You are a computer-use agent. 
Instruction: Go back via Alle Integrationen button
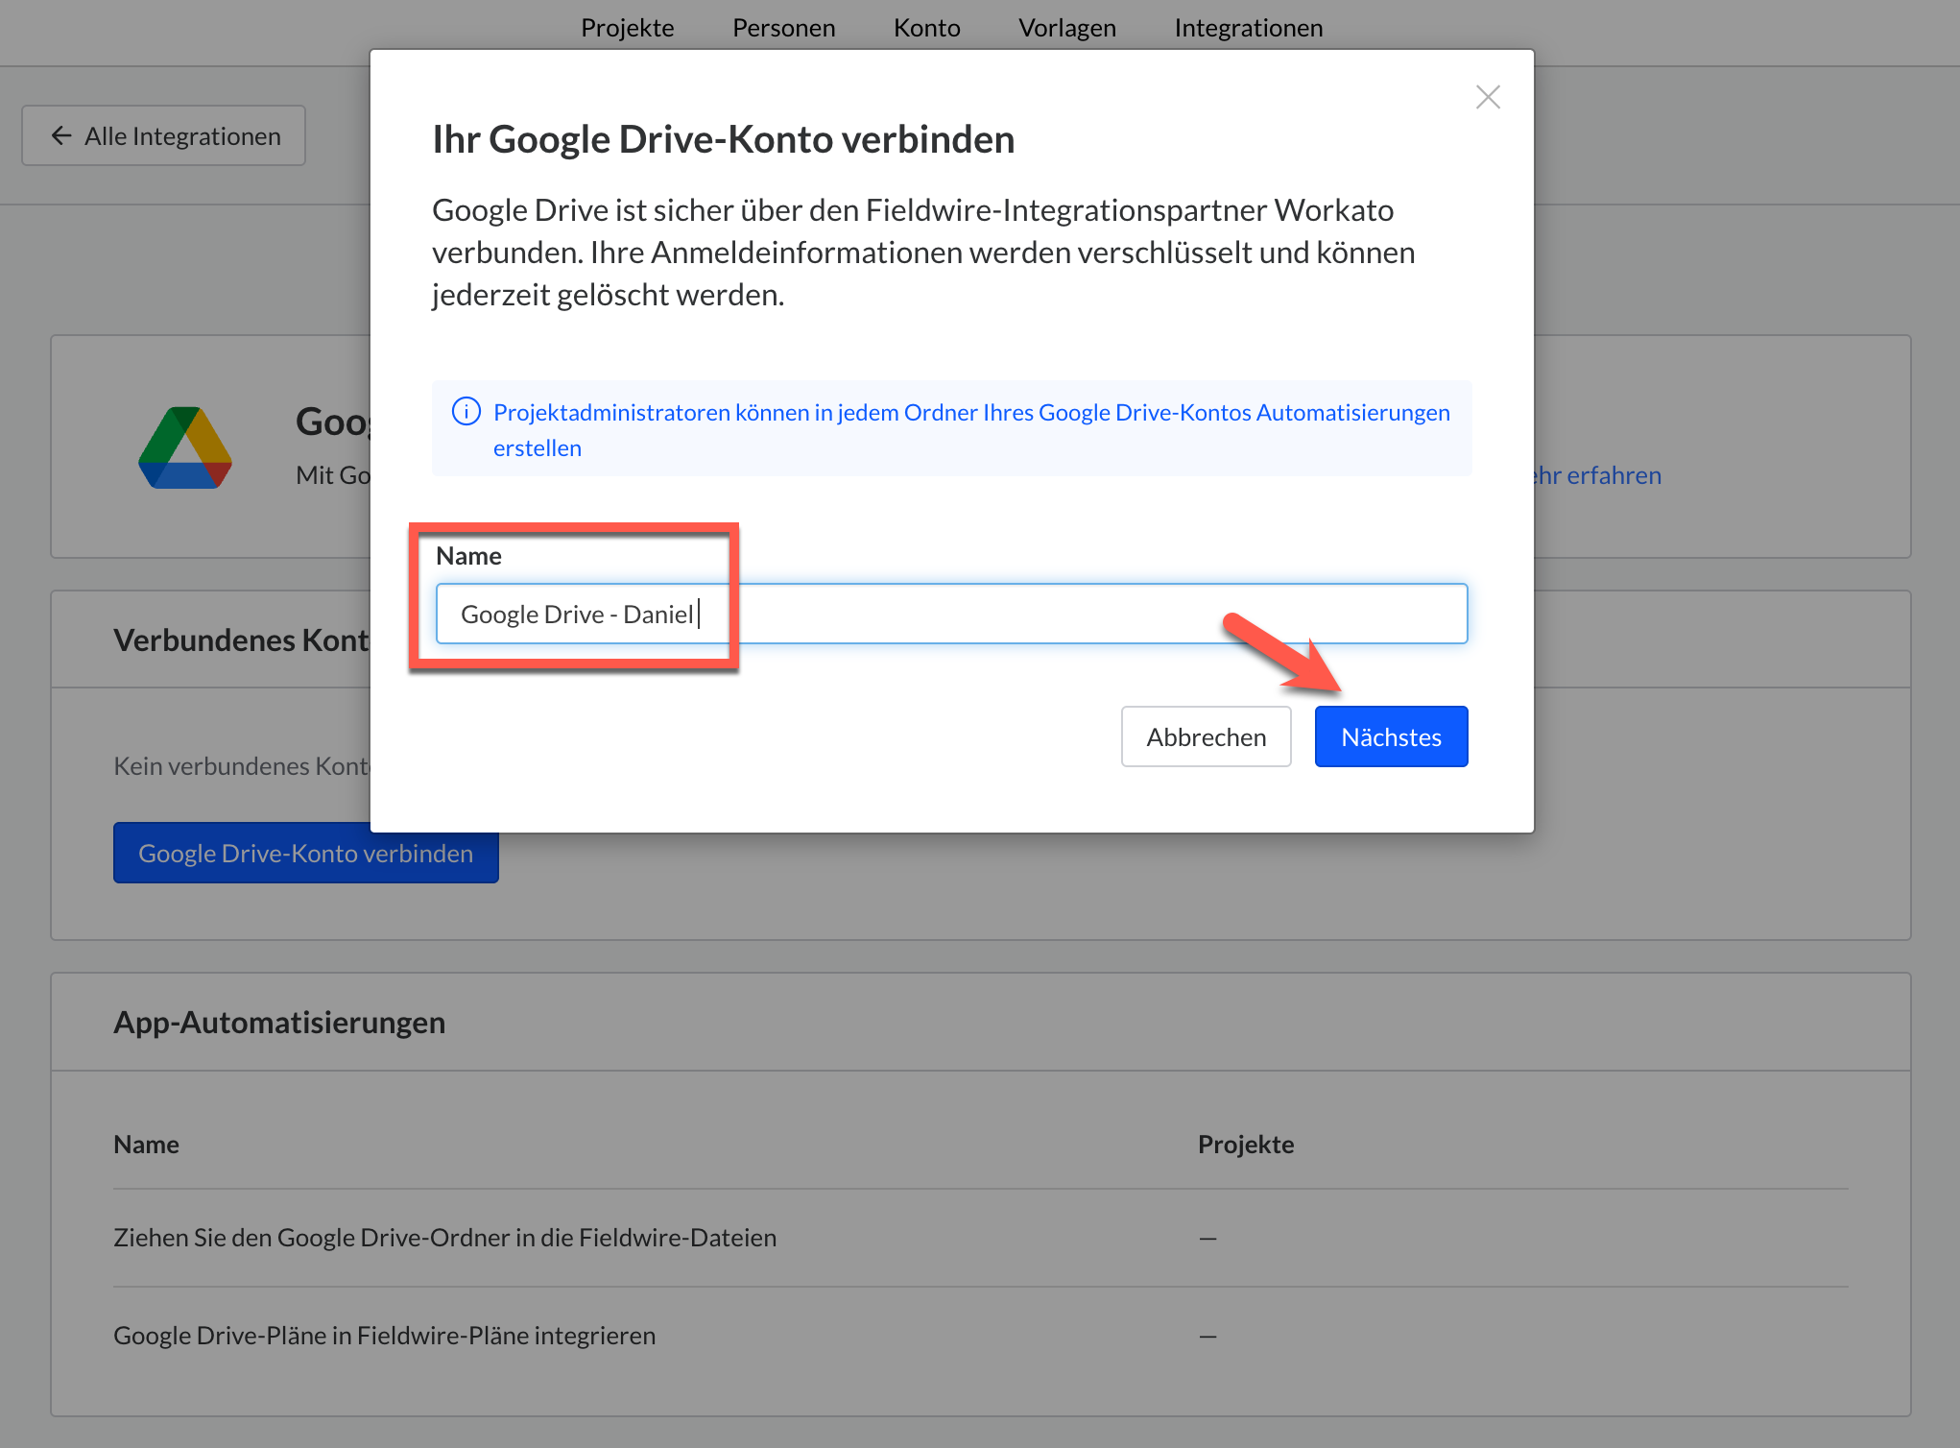click(164, 135)
